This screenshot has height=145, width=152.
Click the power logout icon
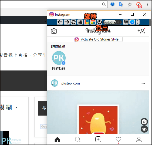tap(99, 22)
